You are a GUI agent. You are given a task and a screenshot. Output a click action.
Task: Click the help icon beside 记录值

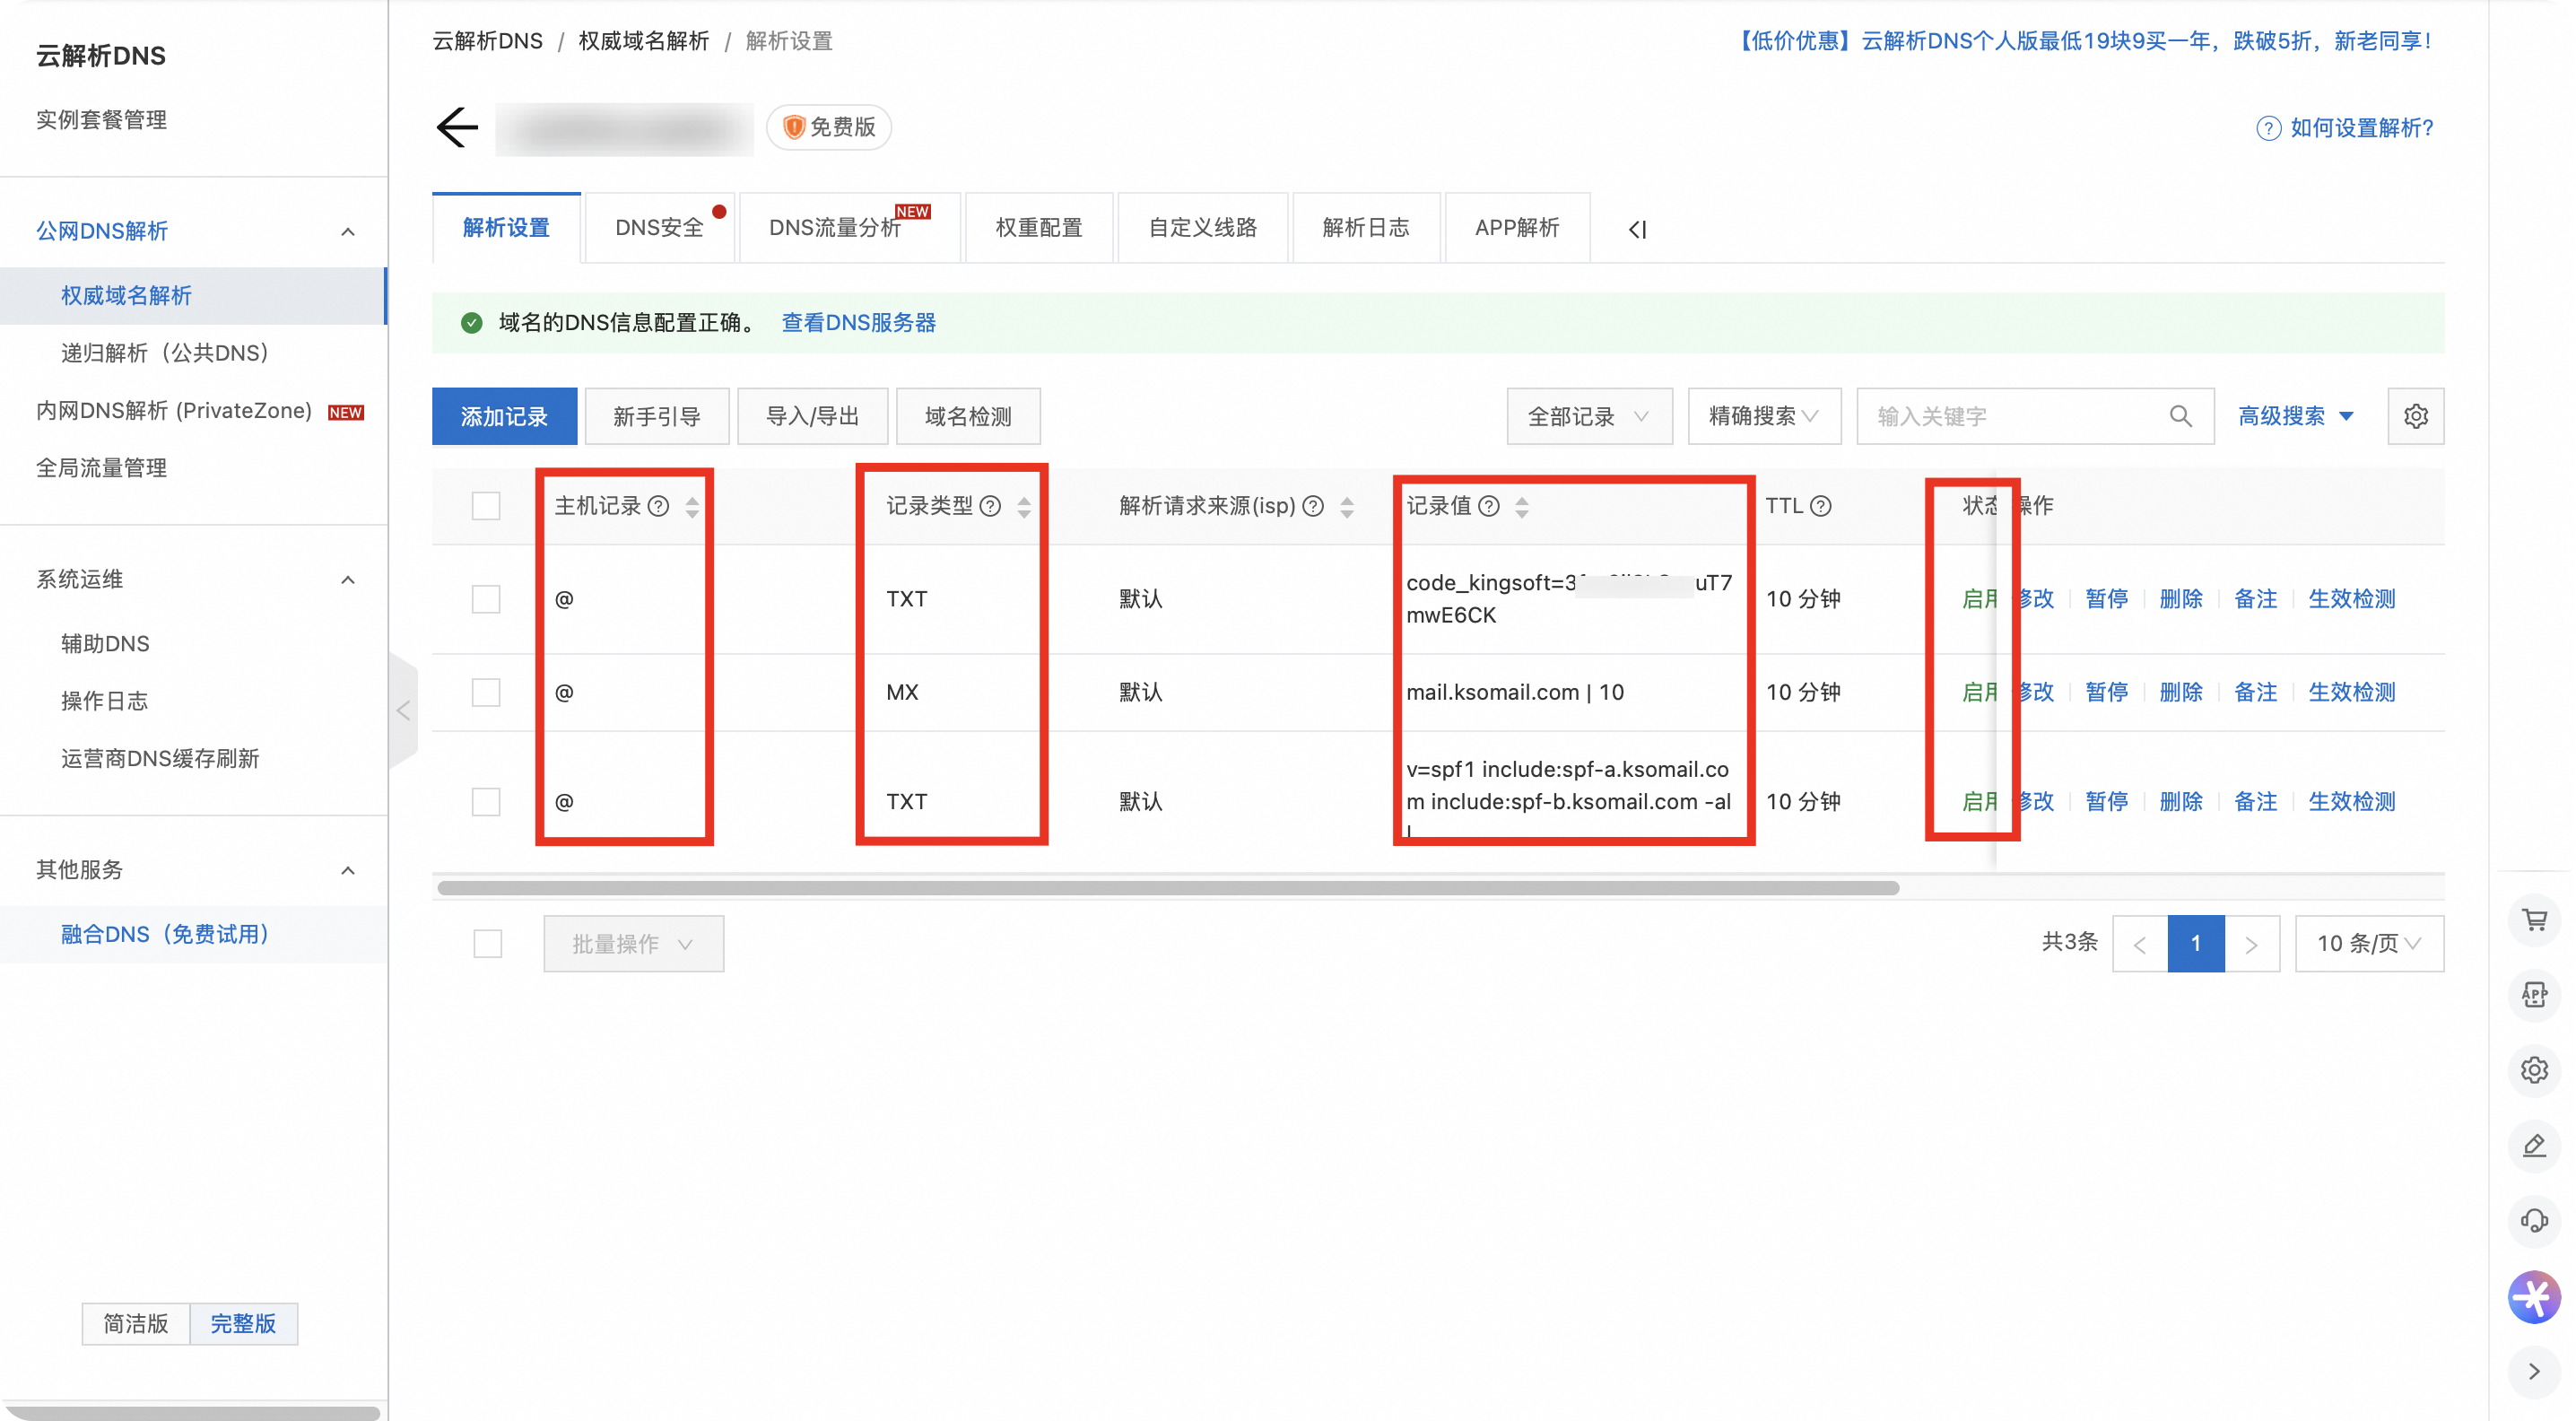pos(1488,506)
